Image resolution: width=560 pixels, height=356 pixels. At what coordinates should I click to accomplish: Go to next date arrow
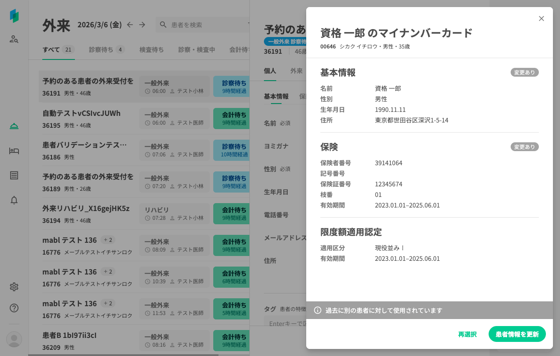tap(142, 25)
